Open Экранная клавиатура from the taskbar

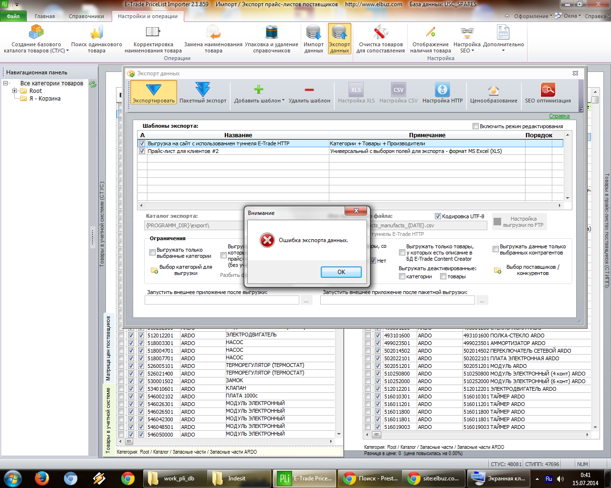tap(498, 478)
